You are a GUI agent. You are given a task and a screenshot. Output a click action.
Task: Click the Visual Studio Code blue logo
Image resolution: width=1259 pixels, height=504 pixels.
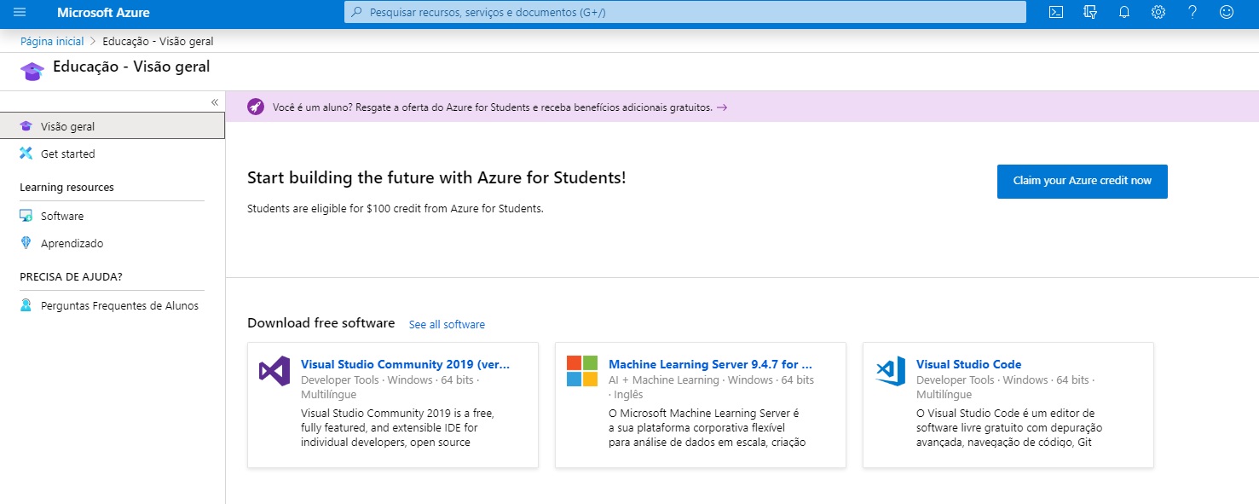click(x=890, y=372)
